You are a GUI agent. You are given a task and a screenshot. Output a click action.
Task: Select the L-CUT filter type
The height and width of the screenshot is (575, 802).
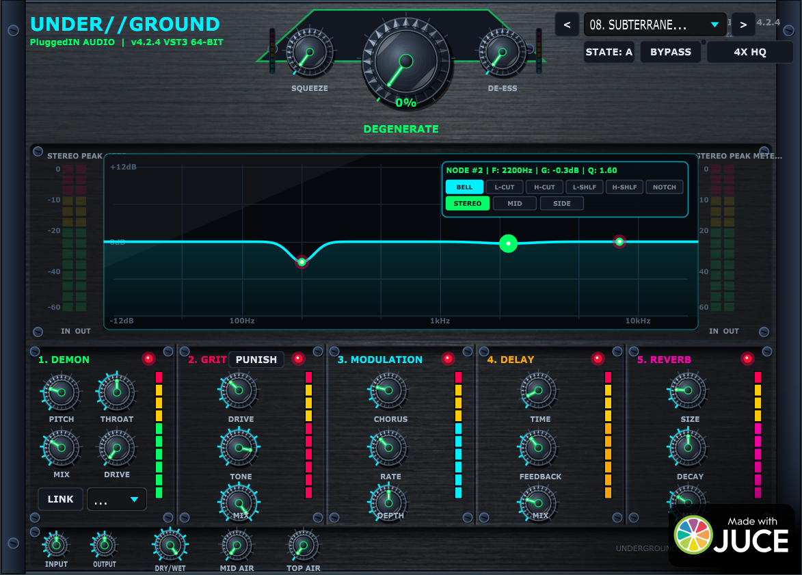505,187
